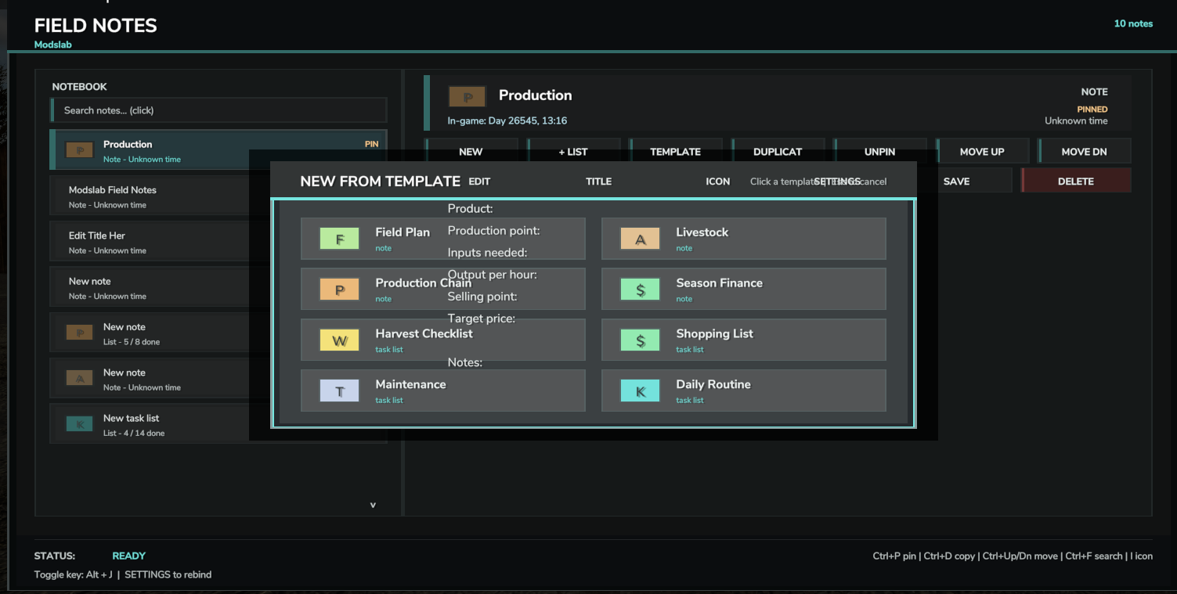Click the DUPLICAT button
The width and height of the screenshot is (1177, 594).
coord(778,151)
